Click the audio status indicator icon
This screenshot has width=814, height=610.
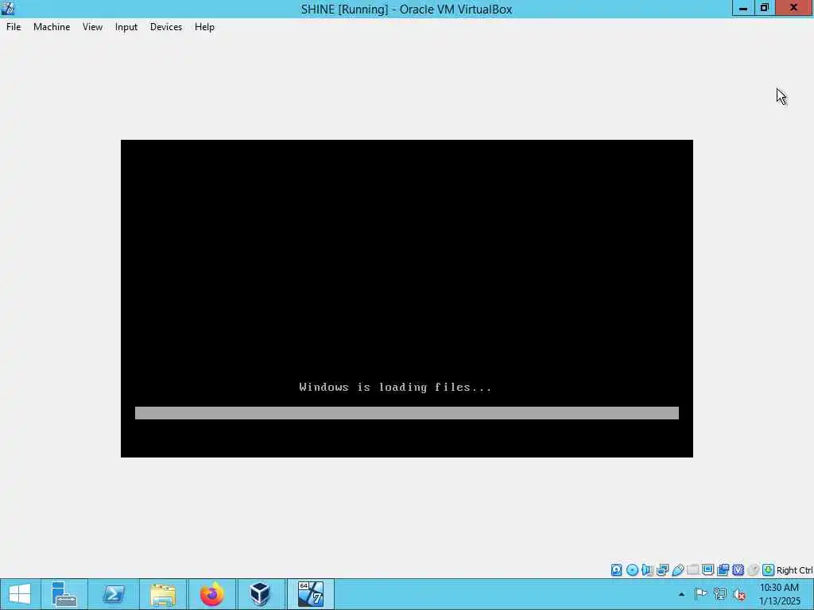coord(647,570)
